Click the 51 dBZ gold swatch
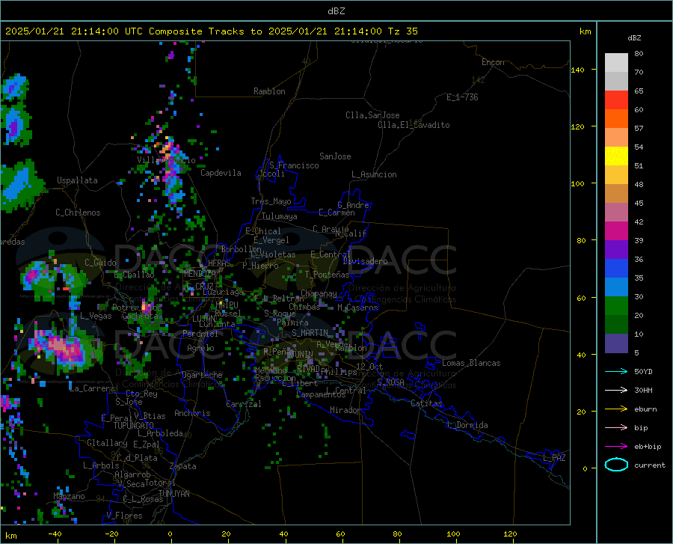Viewport: 673px width, 544px height. [616, 175]
